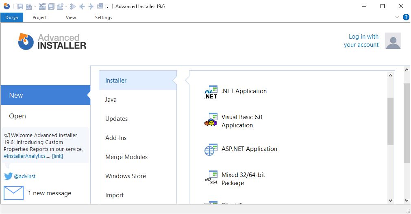Click the Log in with your account link
This screenshot has height=214, width=411.
[361, 41]
